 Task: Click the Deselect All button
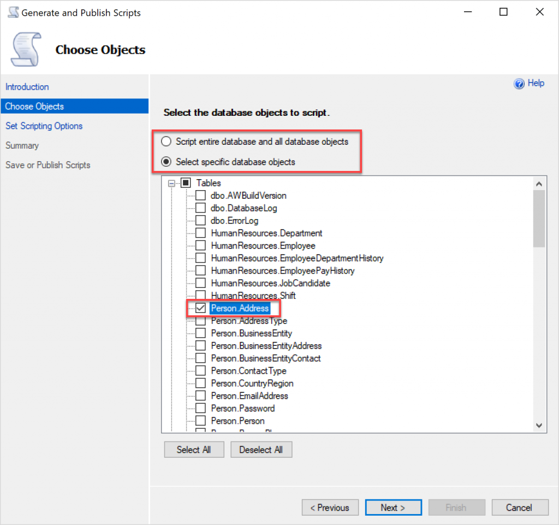click(x=261, y=450)
